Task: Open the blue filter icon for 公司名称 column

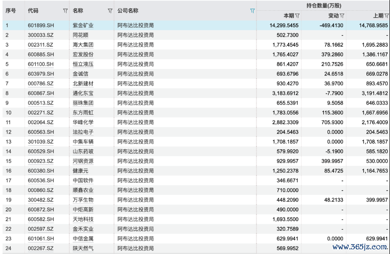Action: click(253, 11)
